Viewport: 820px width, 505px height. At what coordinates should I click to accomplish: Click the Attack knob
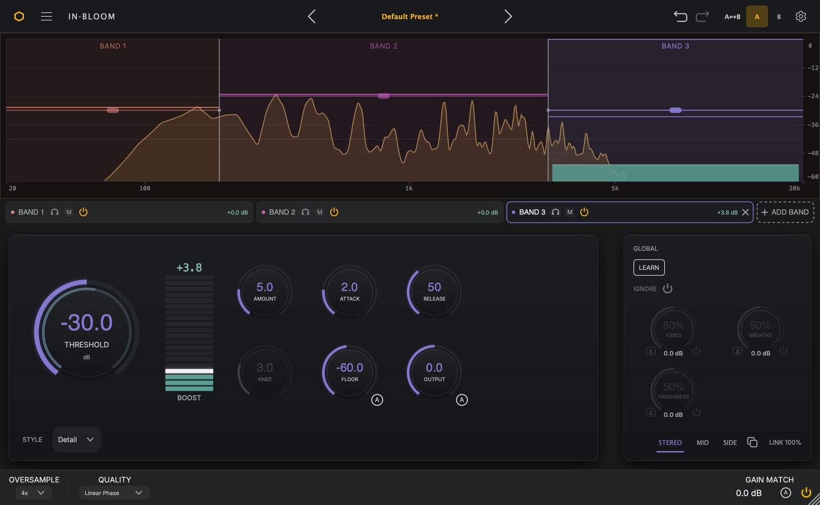pyautogui.click(x=350, y=292)
